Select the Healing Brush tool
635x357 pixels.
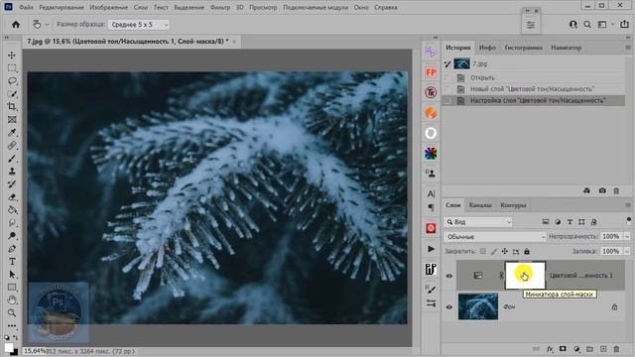click(x=12, y=146)
